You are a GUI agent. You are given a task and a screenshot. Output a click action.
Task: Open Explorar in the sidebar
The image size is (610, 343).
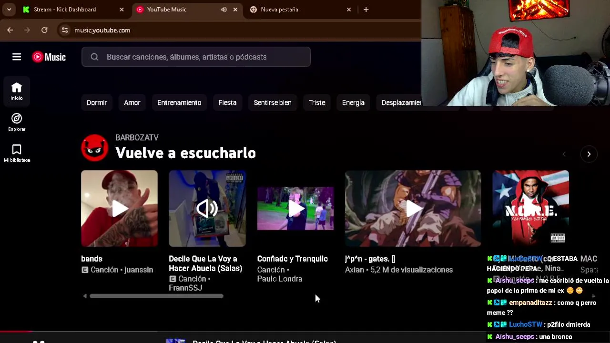point(17,122)
